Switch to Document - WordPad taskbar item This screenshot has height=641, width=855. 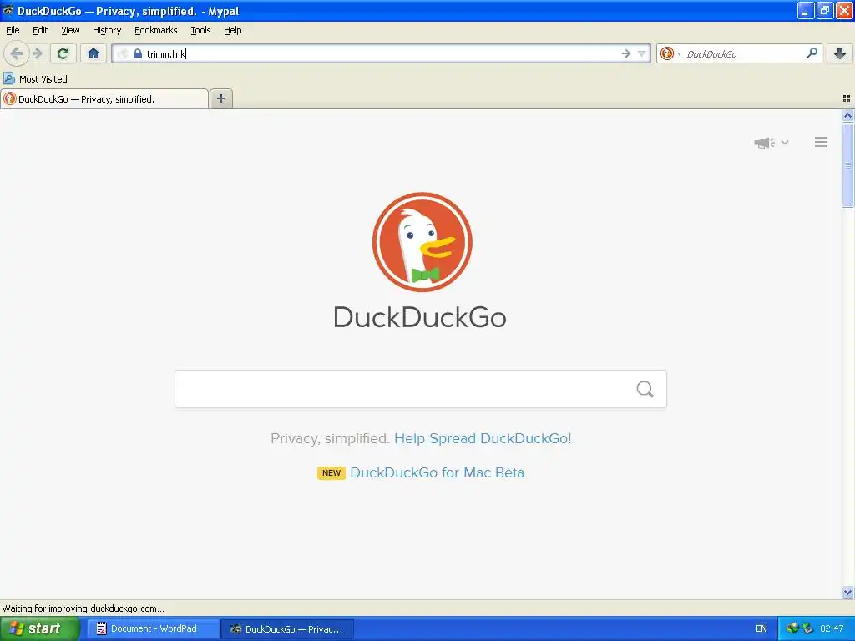pyautogui.click(x=152, y=628)
